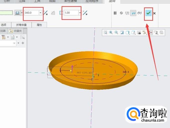Click the remove material icon
Viewport: 170px width, 128px height.
tap(53, 13)
